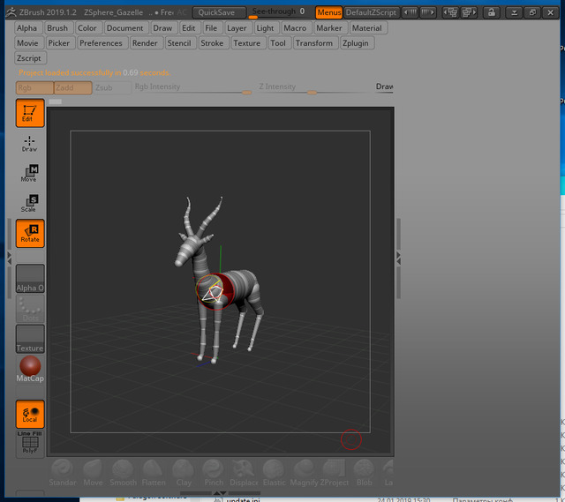
Task: Toggle the Menus button off
Action: click(328, 13)
